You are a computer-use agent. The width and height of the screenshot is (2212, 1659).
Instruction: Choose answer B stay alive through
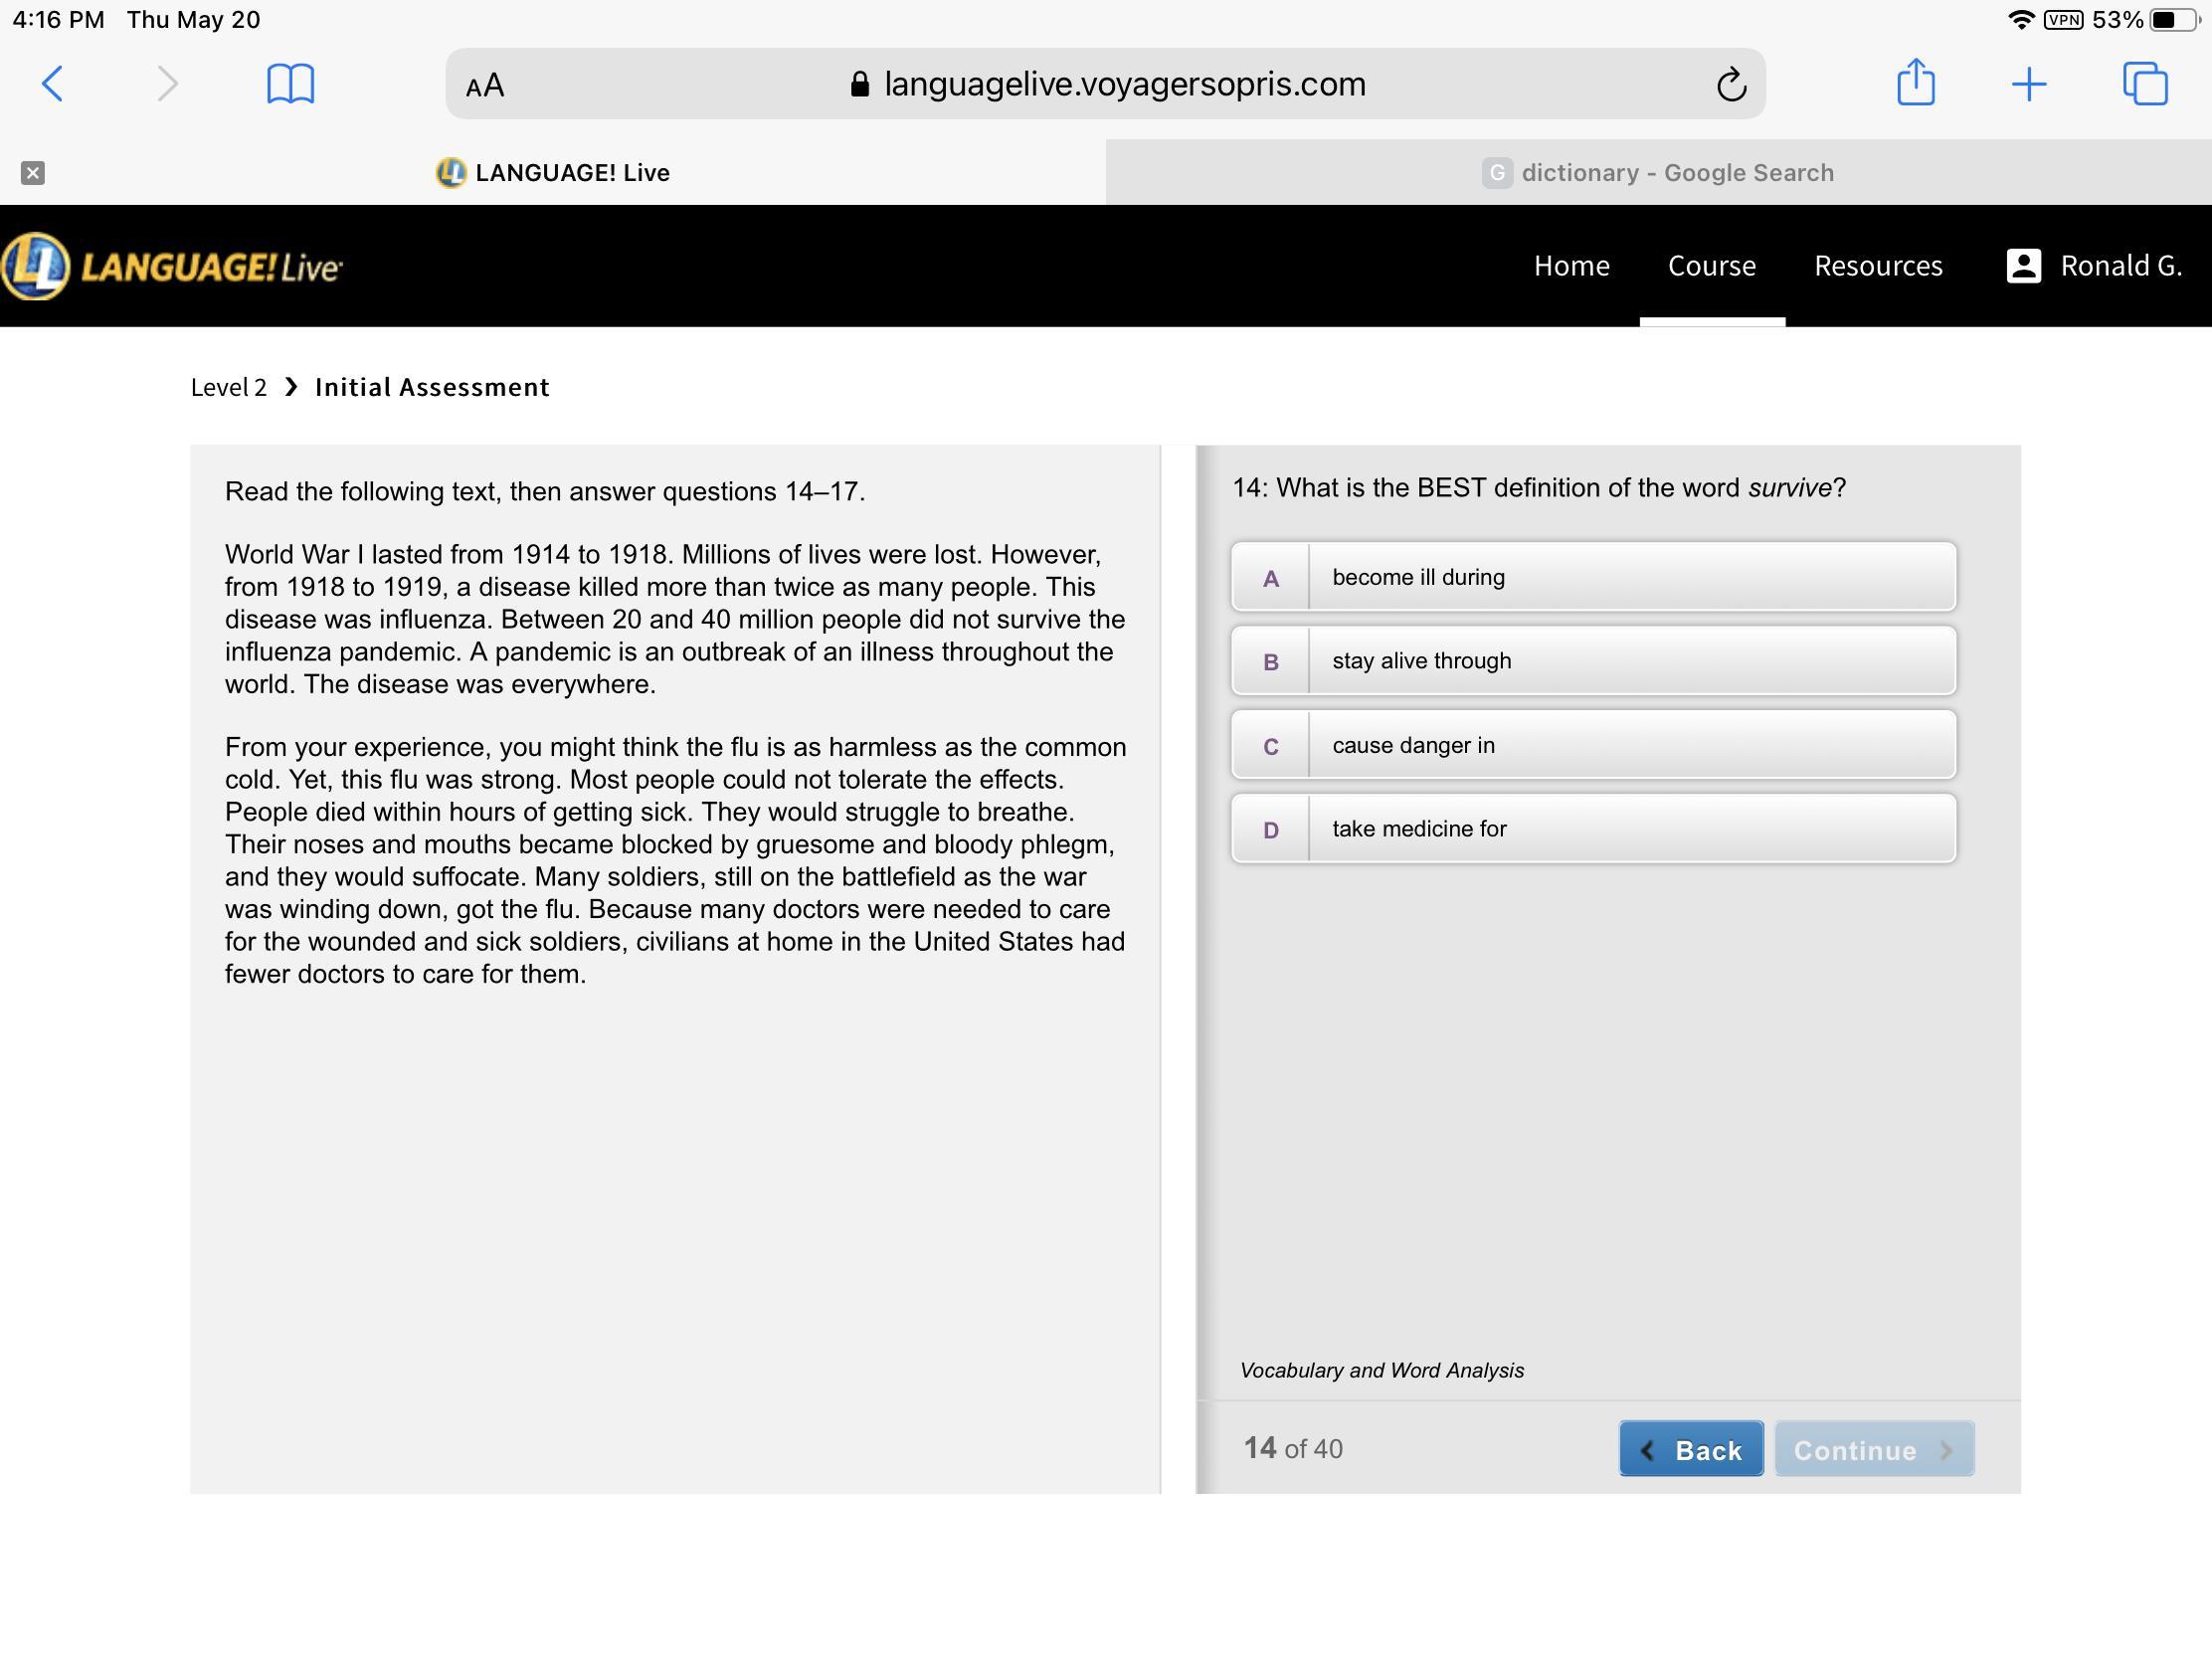click(1593, 661)
